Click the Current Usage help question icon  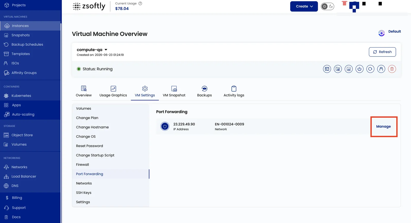pos(140,3)
